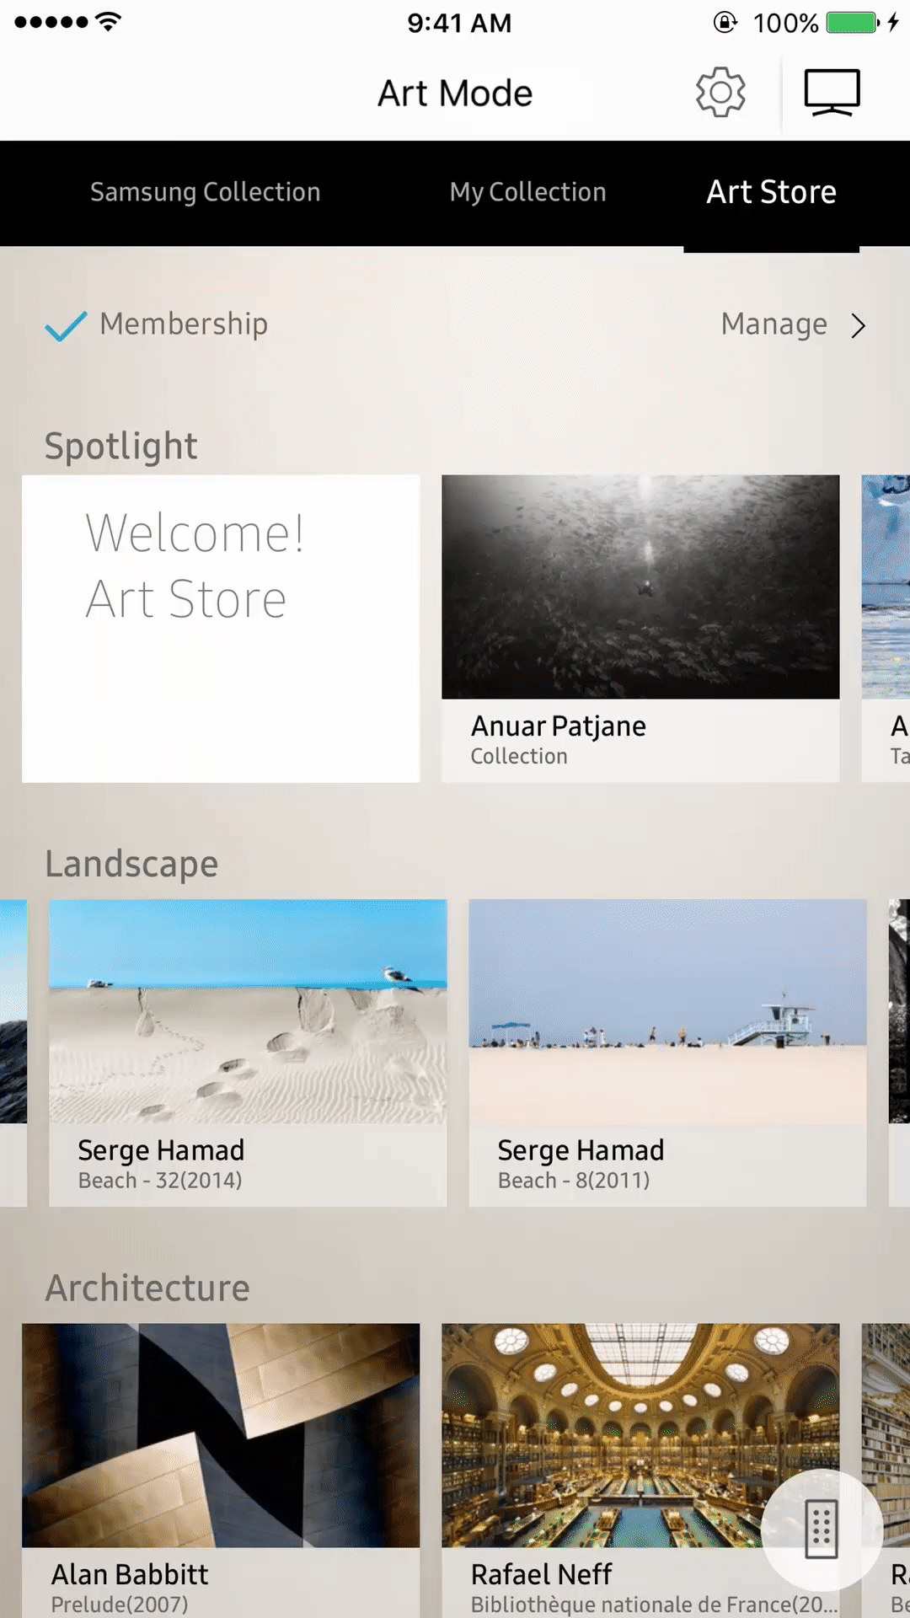Image resolution: width=910 pixels, height=1618 pixels.
Task: Open the partially visible blue Spotlight artwork
Action: (x=886, y=587)
